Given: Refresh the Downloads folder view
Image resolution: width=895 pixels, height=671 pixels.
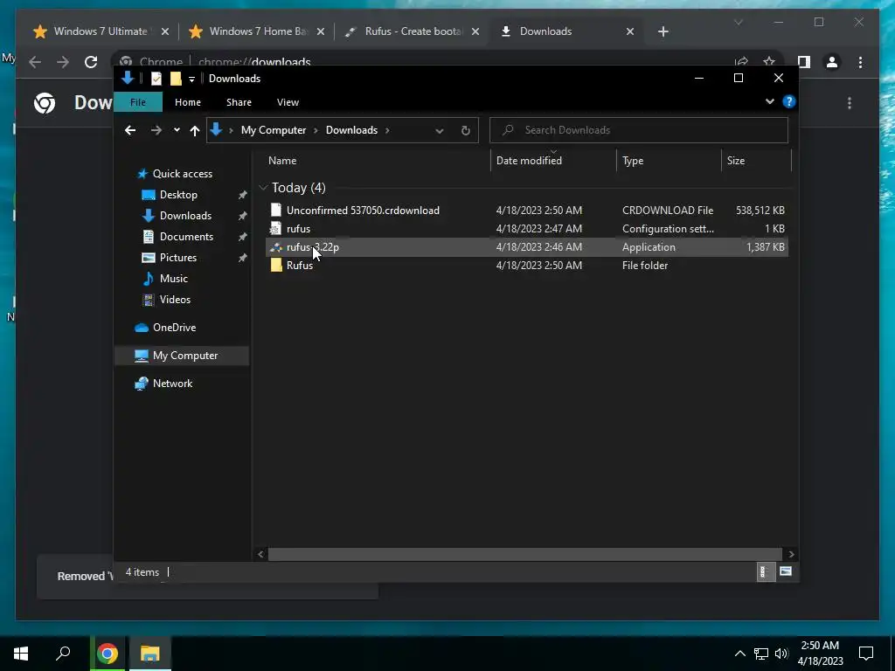Looking at the screenshot, I should 465,131.
